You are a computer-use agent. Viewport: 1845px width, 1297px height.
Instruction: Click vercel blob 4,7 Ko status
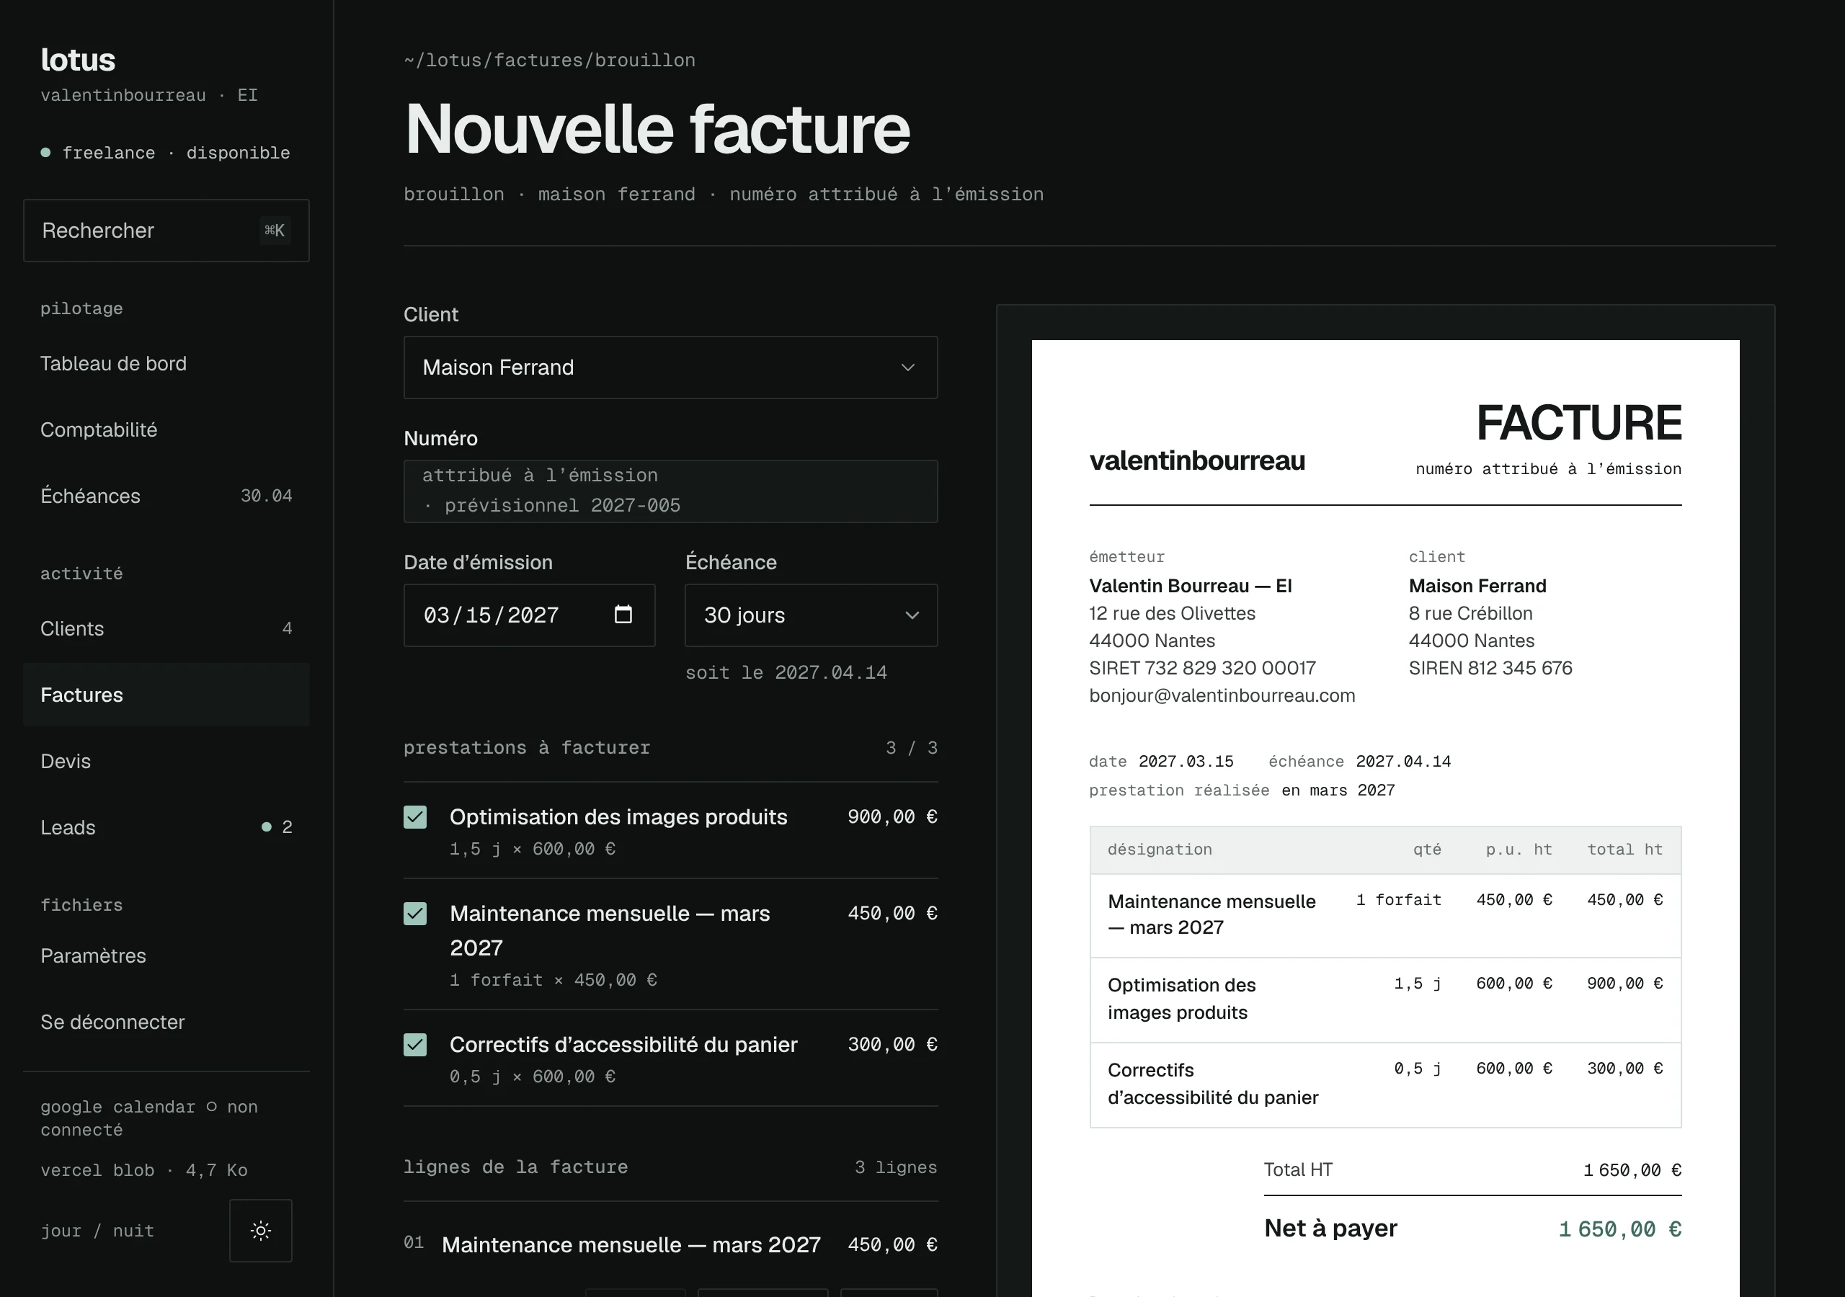point(144,1170)
